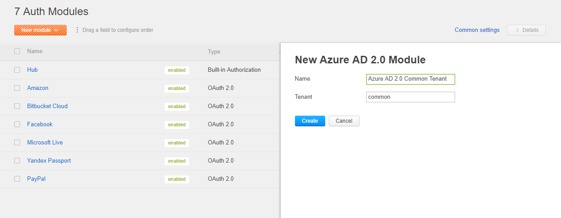Check the Hub module checkbox
This screenshot has height=218, width=561.
coord(17,70)
